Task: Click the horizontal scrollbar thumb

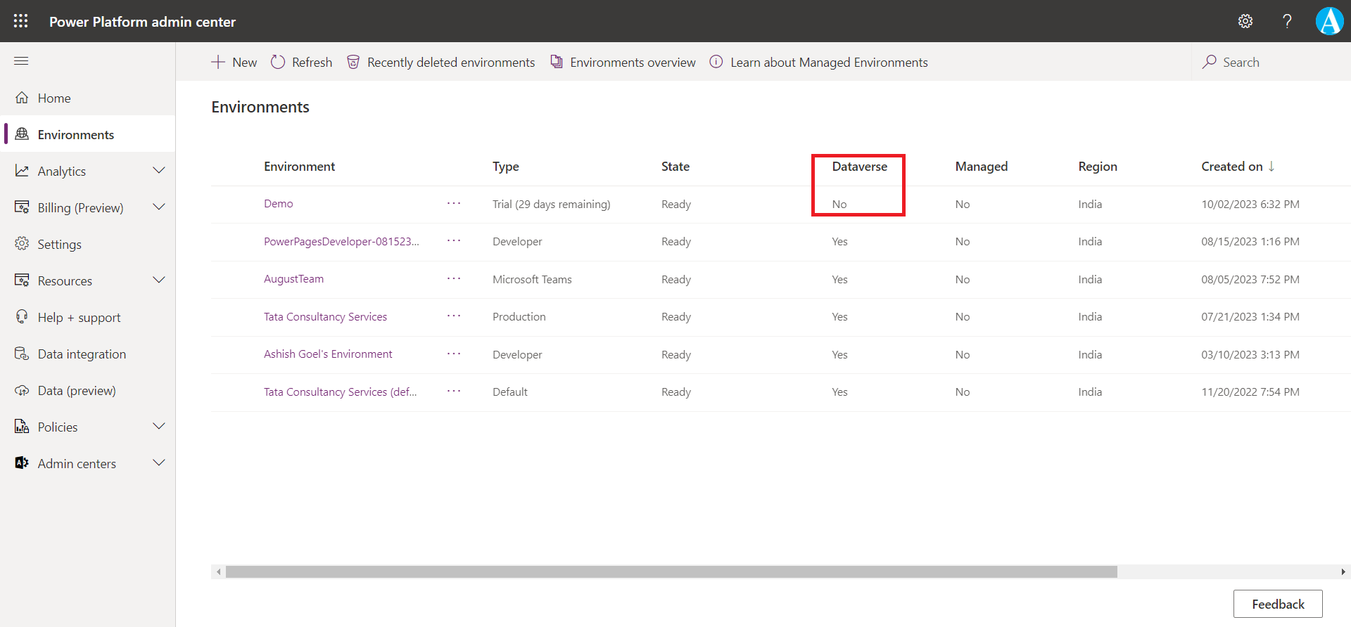Action: [x=671, y=572]
